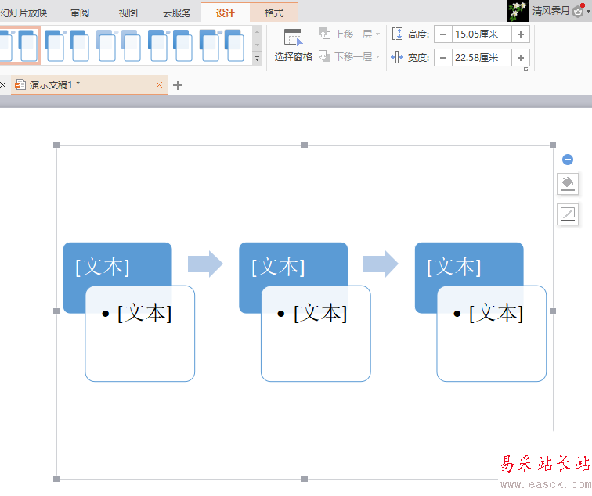
Task: Click the top-right selection handle of diagram
Action: click(553, 145)
